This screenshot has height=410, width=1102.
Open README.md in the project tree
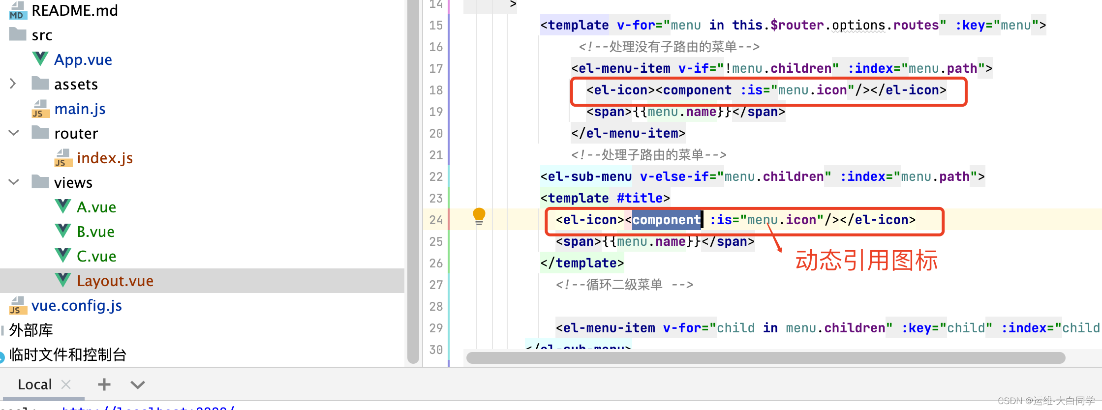[74, 10]
